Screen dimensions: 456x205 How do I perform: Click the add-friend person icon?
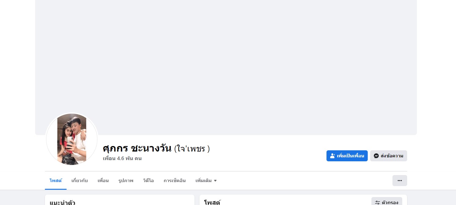tap(333, 156)
